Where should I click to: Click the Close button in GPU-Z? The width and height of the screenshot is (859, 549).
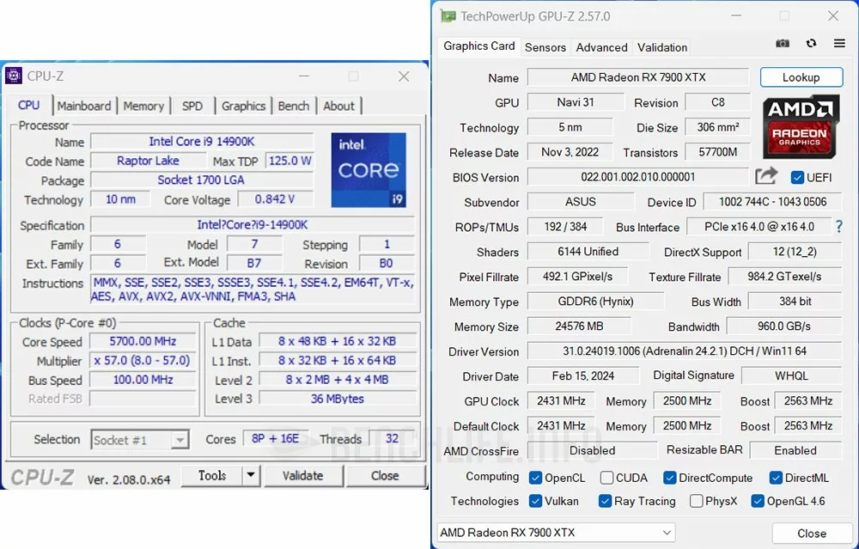click(x=812, y=534)
